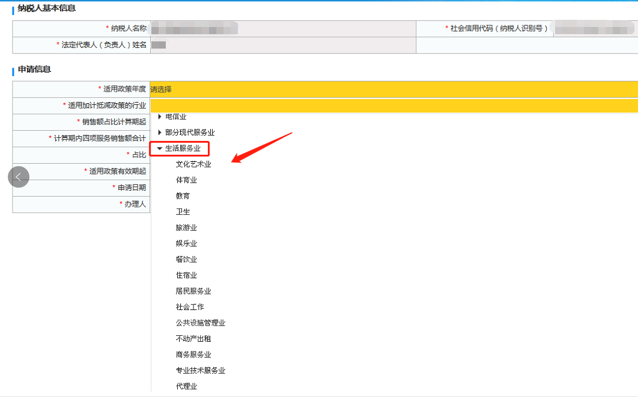
Task: Select 商务服务业 option
Action: [193, 354]
